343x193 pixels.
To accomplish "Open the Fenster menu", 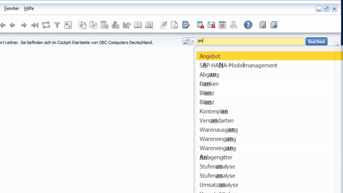I will click(12, 8).
